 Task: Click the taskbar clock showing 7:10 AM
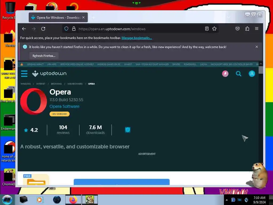[259, 200]
